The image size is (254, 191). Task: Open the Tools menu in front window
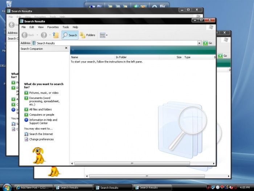click(66, 27)
